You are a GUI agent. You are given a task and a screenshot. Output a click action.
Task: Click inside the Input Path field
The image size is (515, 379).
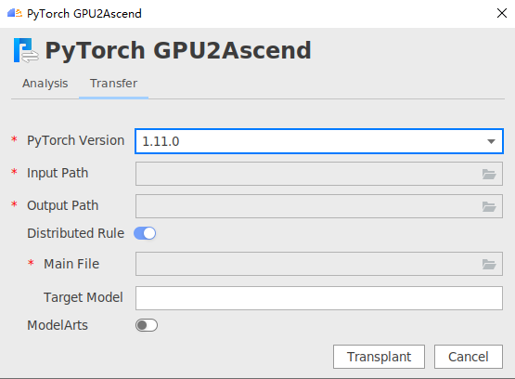click(319, 174)
